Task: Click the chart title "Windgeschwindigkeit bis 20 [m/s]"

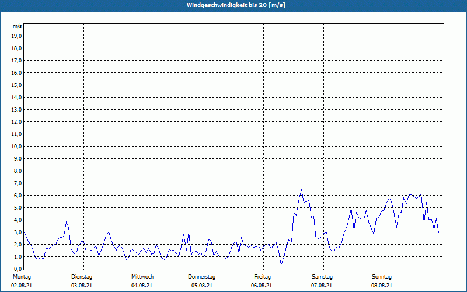Action: tap(236, 5)
